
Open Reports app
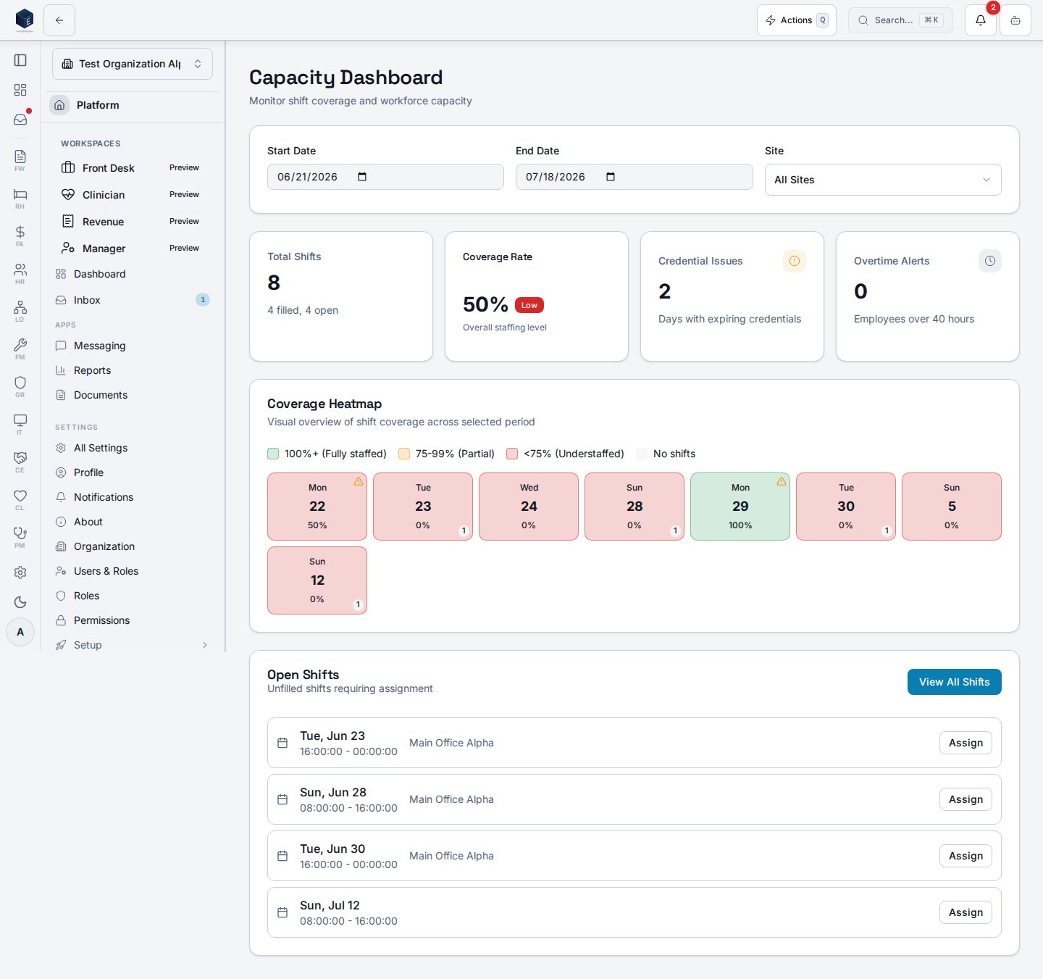point(131,370)
